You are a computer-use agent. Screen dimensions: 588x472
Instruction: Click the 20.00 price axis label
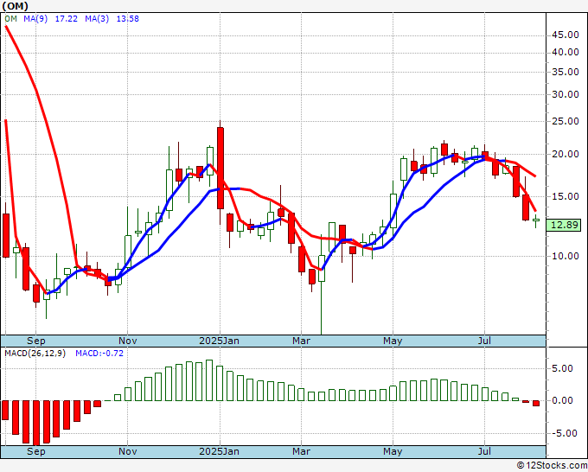click(x=566, y=154)
